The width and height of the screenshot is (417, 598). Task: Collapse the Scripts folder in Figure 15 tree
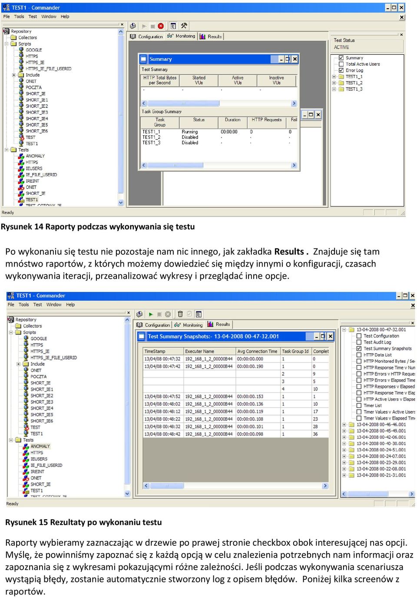pyautogui.click(x=11, y=332)
